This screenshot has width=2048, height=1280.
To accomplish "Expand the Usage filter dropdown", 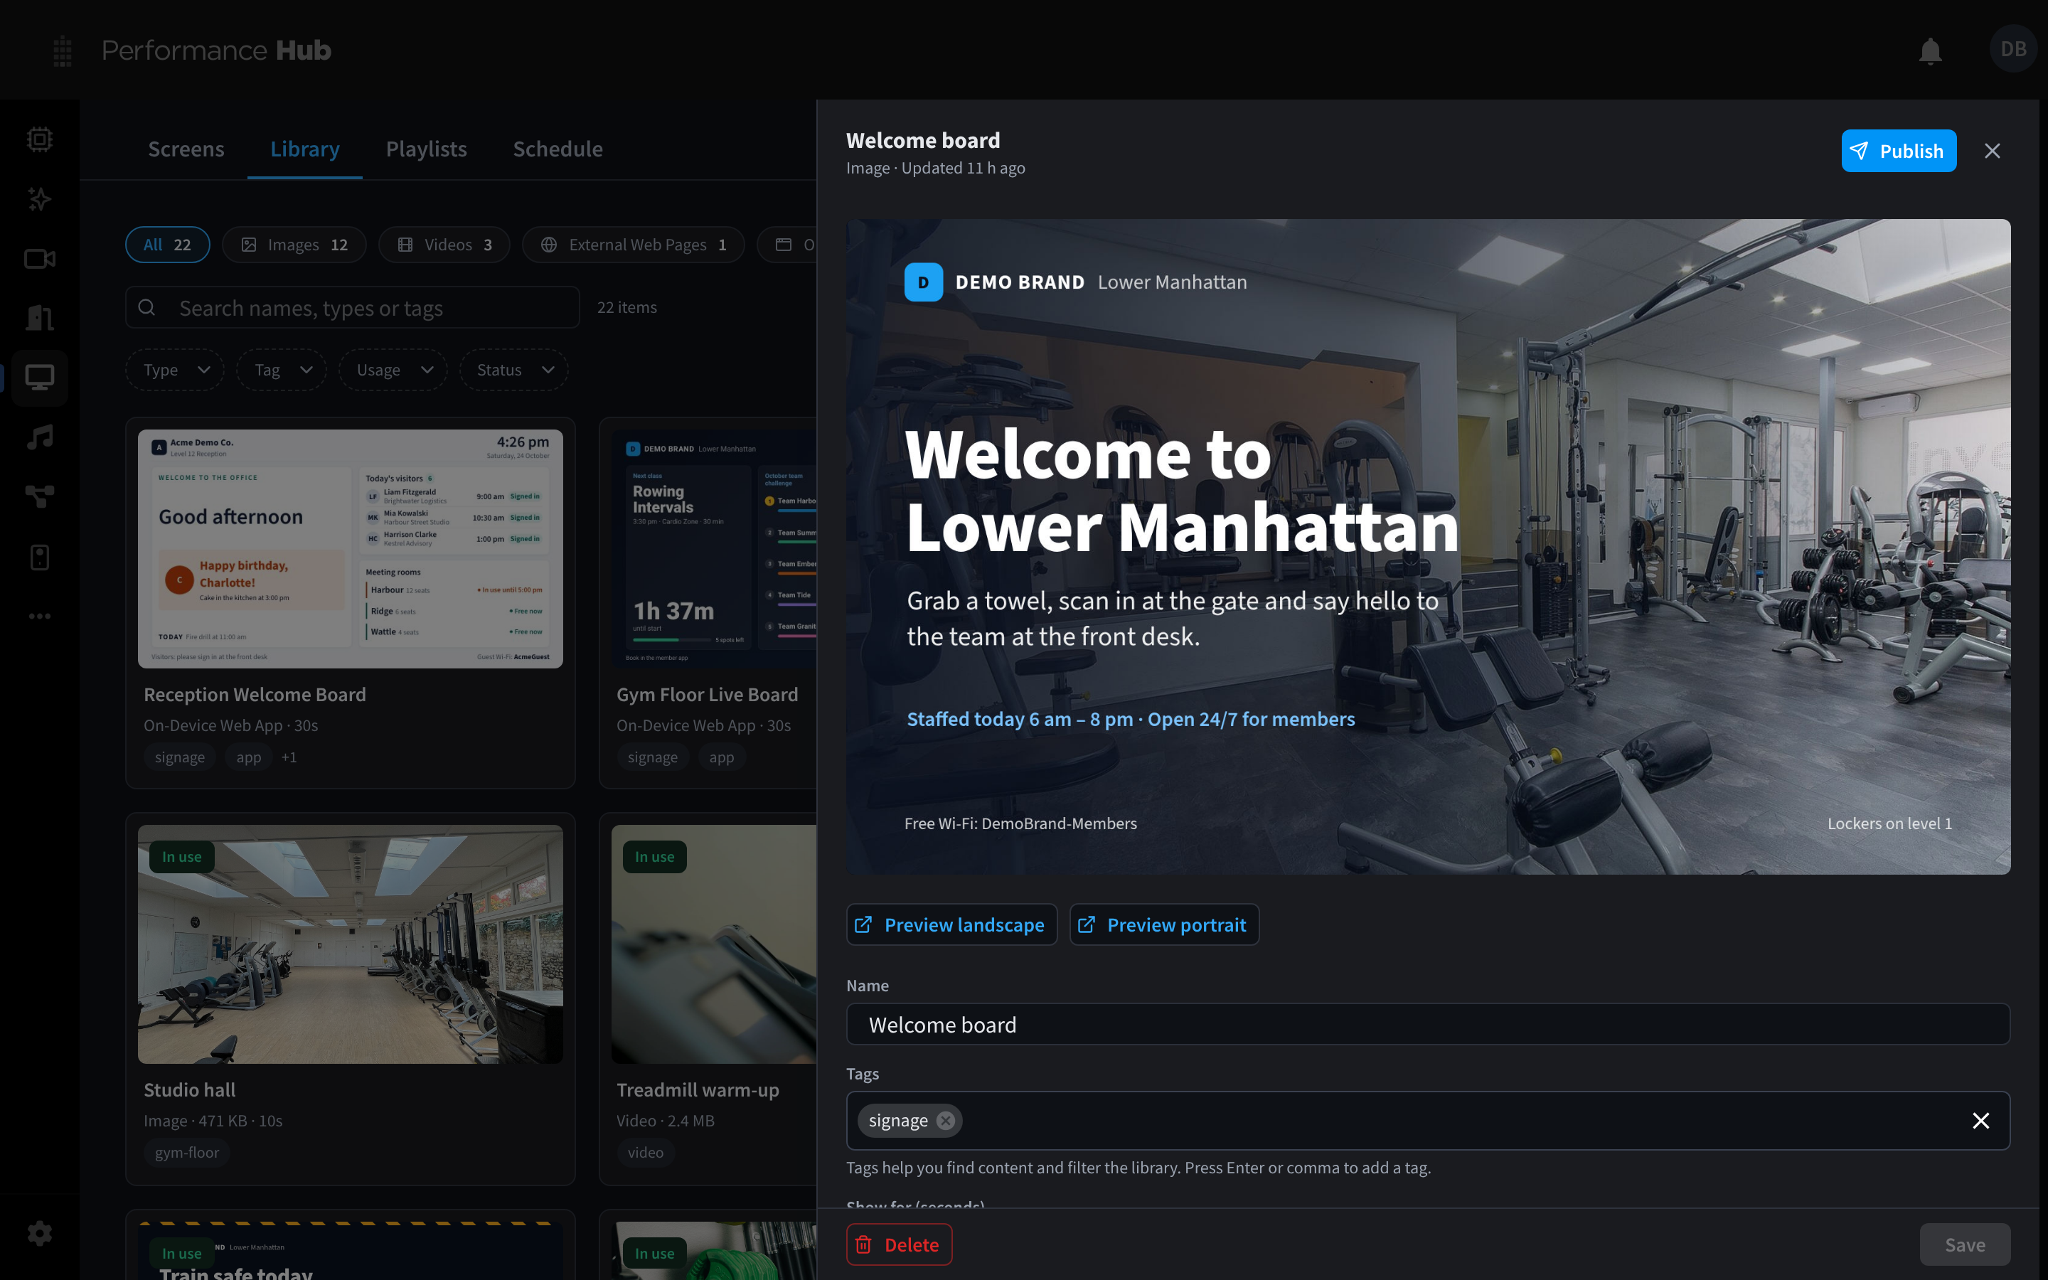I will pyautogui.click(x=393, y=370).
